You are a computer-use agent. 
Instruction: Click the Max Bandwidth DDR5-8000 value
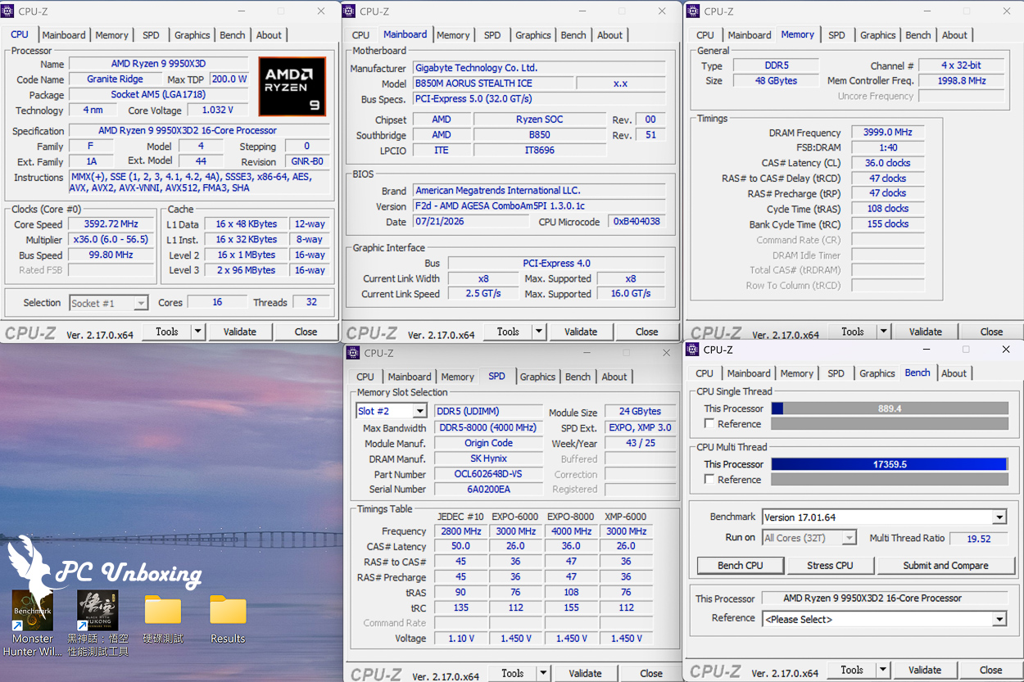[488, 428]
